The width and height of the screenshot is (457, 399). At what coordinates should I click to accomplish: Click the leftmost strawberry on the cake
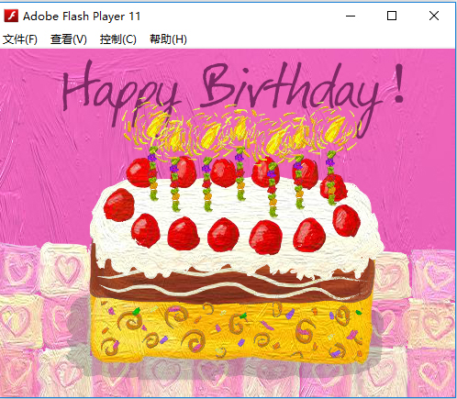(x=119, y=205)
